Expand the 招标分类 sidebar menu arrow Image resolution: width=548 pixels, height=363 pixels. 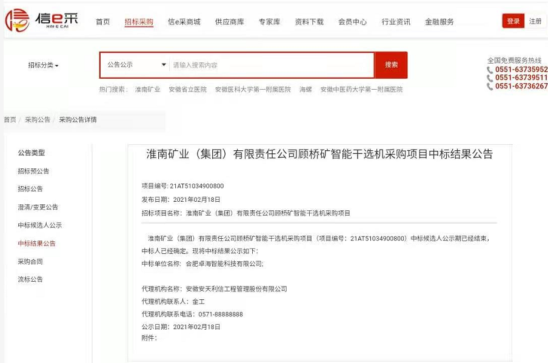[x=56, y=65]
